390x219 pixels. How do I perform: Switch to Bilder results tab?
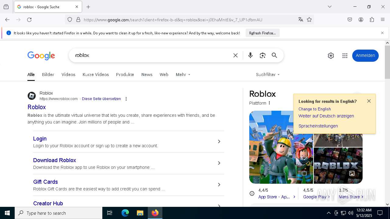point(48,75)
